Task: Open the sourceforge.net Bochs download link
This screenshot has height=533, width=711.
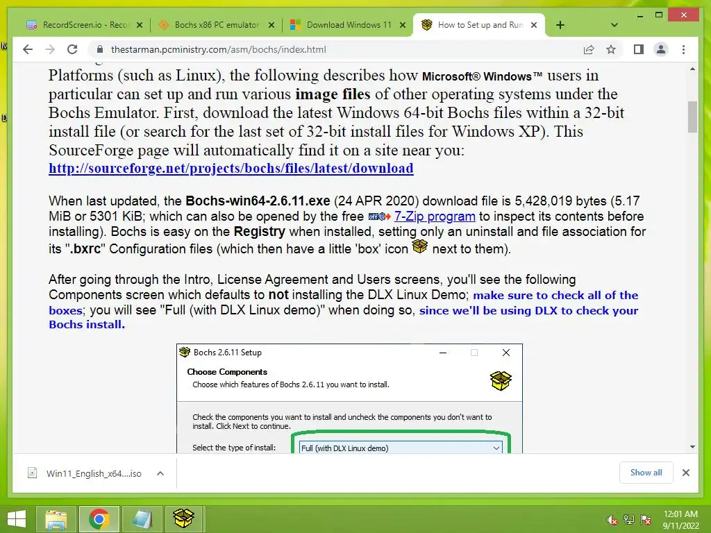Action: pos(231,168)
